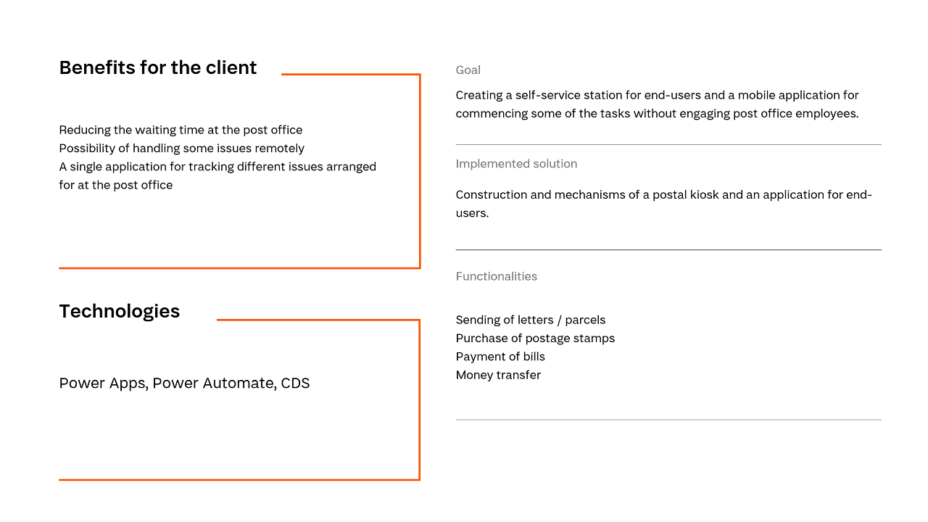Click "Sending of letters / parcels" item
Screen dimensions: 928x522
click(x=531, y=320)
